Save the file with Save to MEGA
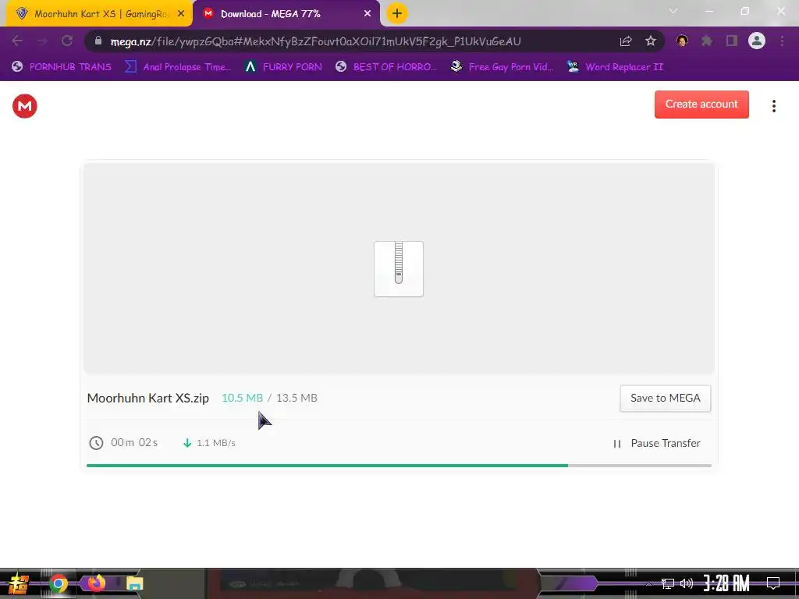Screen dimensions: 799x599 click(x=665, y=399)
